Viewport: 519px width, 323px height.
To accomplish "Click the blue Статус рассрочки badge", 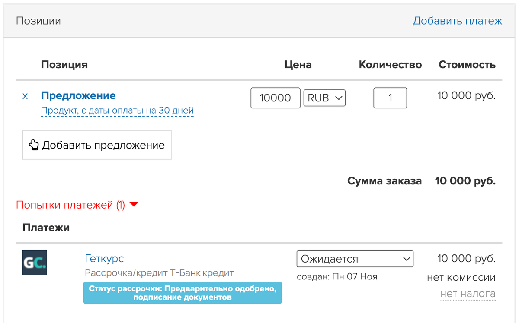I will (x=183, y=293).
